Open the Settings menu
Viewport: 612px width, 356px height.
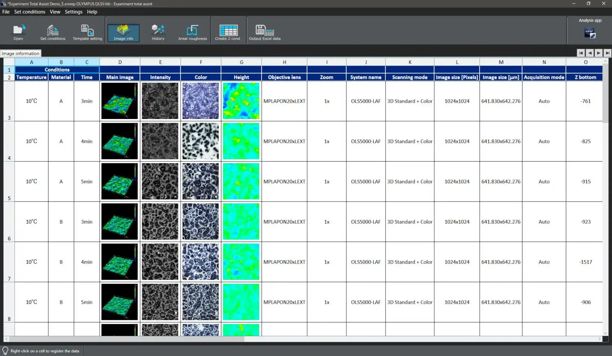[74, 12]
